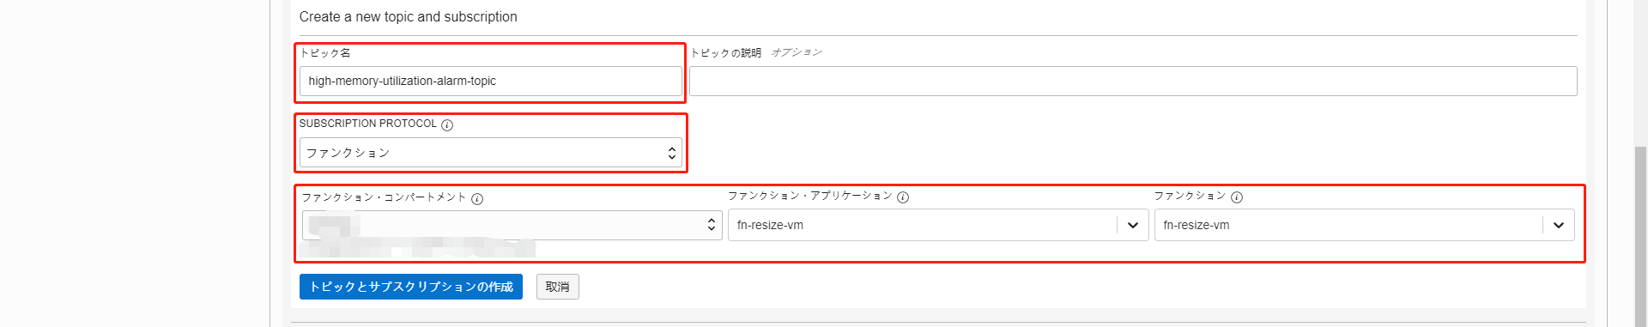1648x327 pixels.
Task: Click the SUBSCRIPTION PROTOCOL label text
Action: point(368,124)
